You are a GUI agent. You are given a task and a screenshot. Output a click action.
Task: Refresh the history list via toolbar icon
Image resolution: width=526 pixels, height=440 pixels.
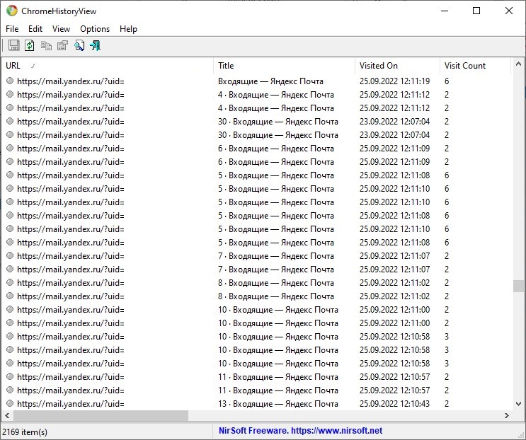tap(30, 46)
